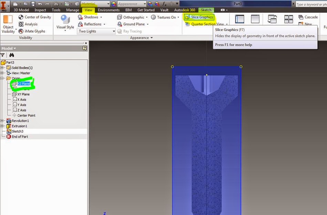
Task: Open the 3D Model ribbon tab
Action: pos(21,10)
